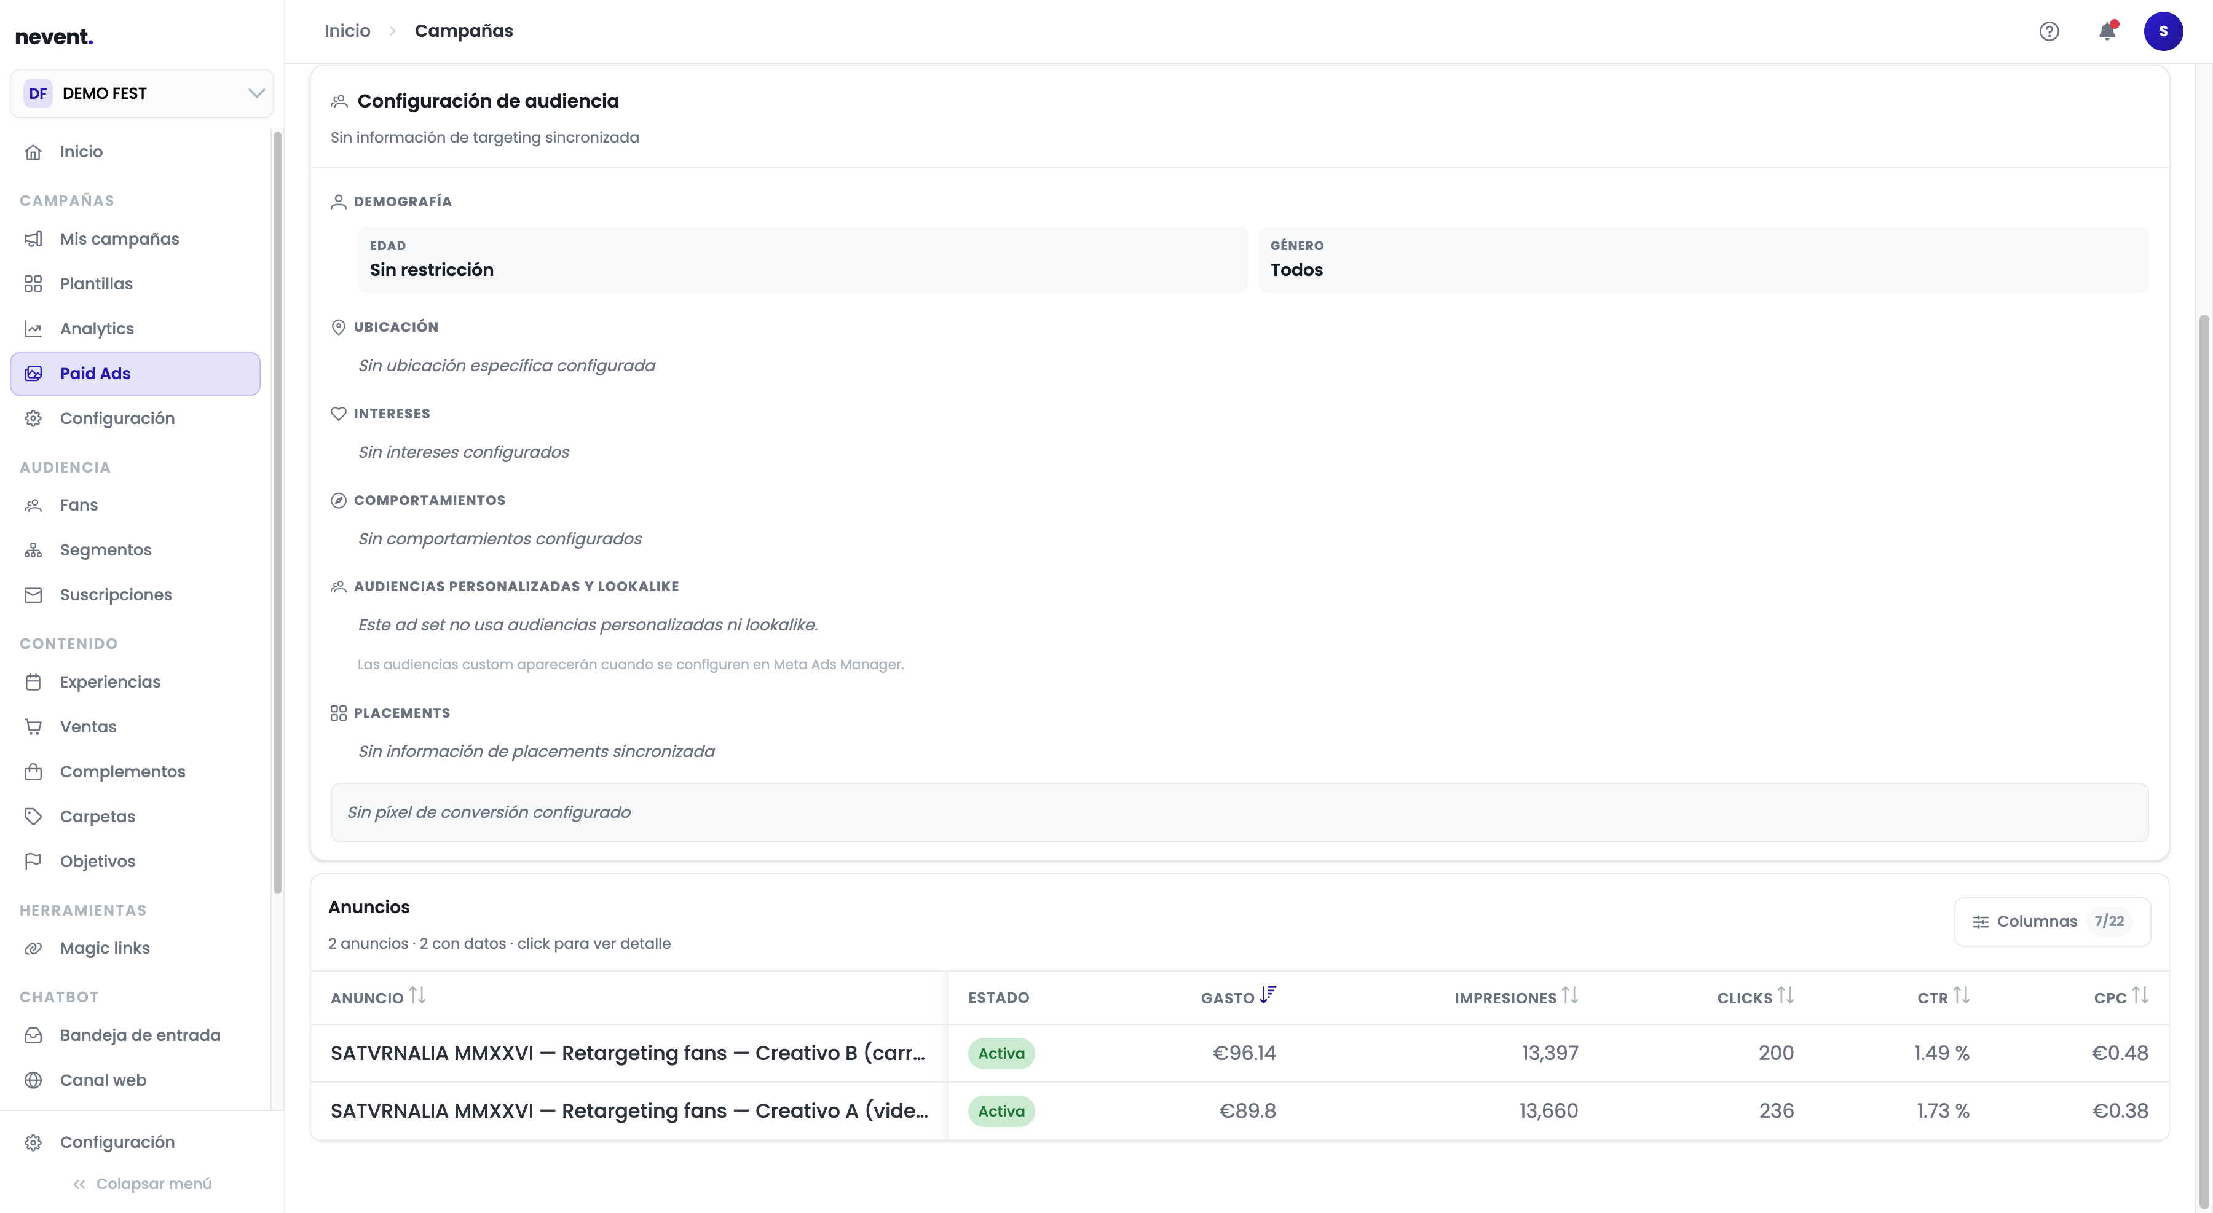The height and width of the screenshot is (1213, 2213).
Task: Click the 236 clicks value
Action: click(1776, 1111)
